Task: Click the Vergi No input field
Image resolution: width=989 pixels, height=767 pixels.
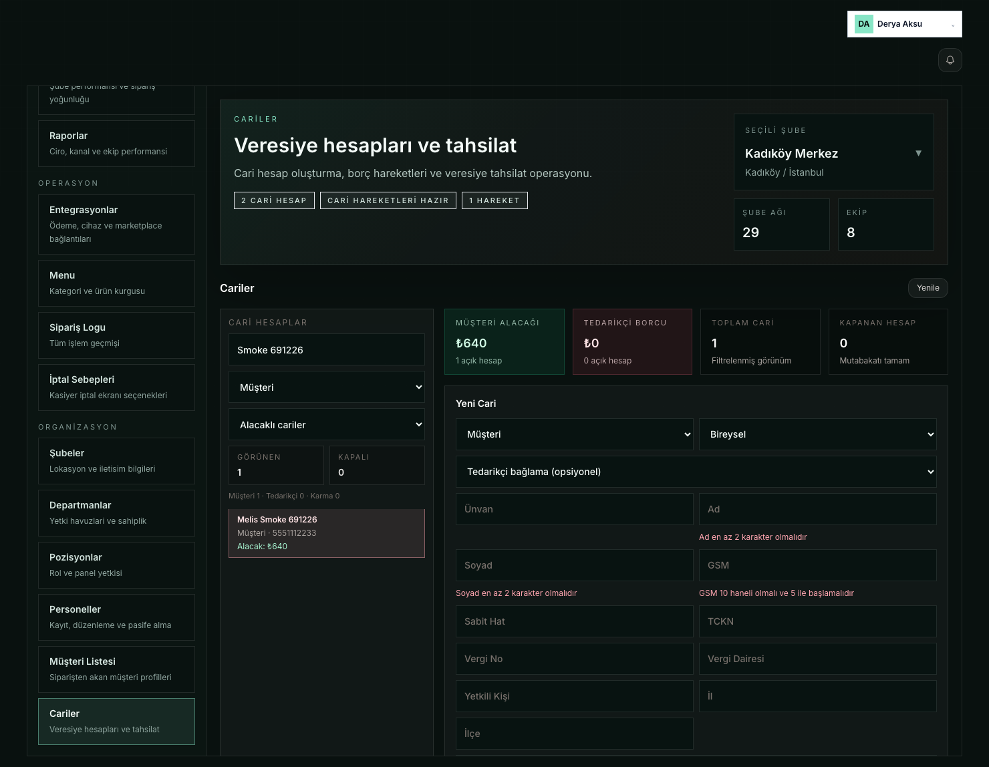Action: pos(575,659)
